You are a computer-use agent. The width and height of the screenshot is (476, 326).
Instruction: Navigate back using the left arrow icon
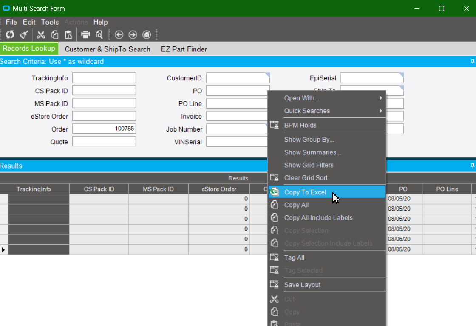pyautogui.click(x=119, y=34)
